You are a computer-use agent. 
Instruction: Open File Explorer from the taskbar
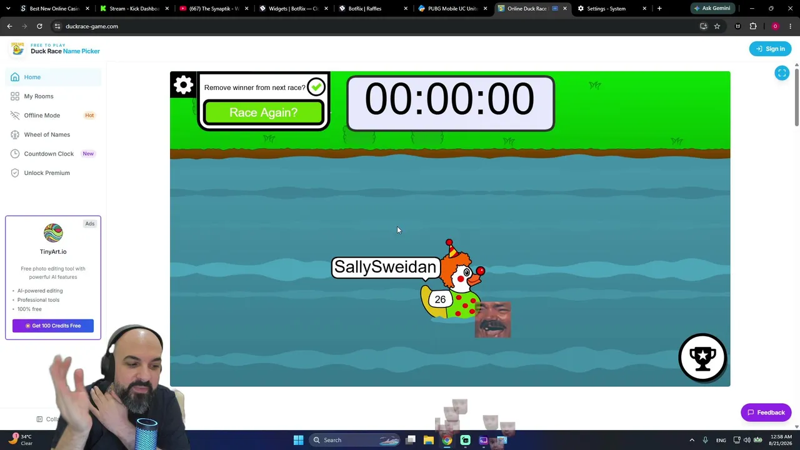pos(429,440)
